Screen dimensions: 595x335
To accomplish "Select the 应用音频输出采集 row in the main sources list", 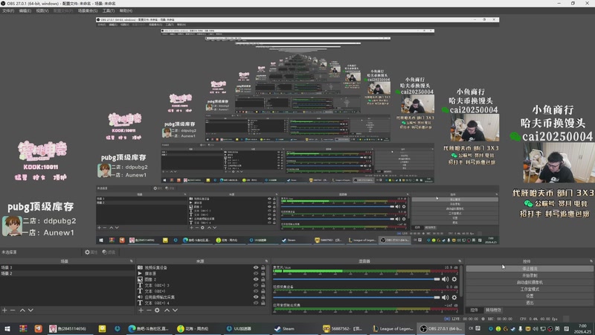I will [201, 297].
